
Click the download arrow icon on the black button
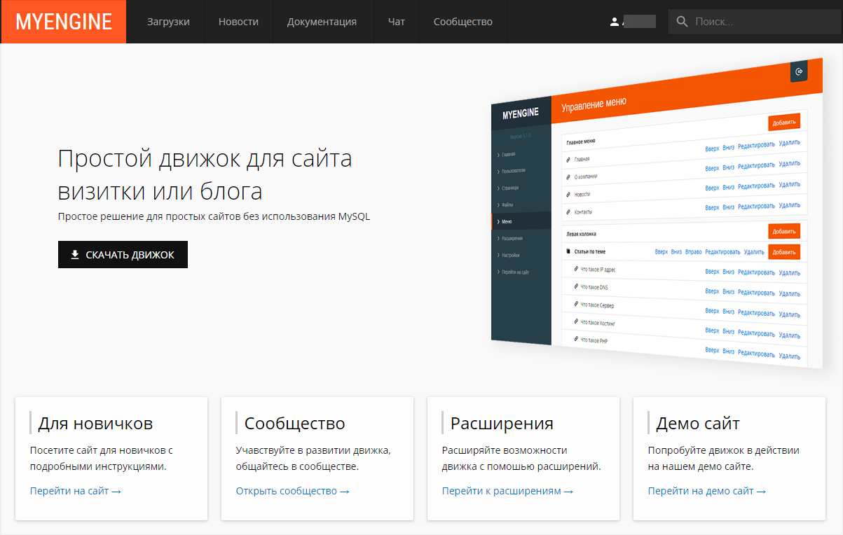pyautogui.click(x=75, y=255)
